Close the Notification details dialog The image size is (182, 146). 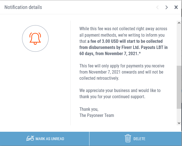coord(176,7)
